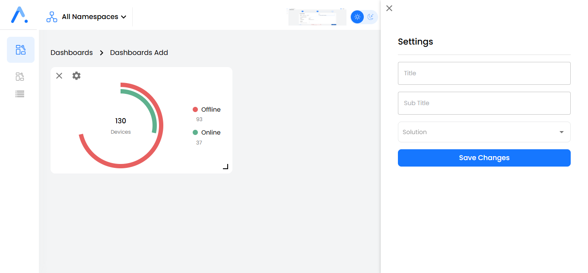Remove the widget using its X icon
Image resolution: width=588 pixels, height=273 pixels.
point(59,76)
